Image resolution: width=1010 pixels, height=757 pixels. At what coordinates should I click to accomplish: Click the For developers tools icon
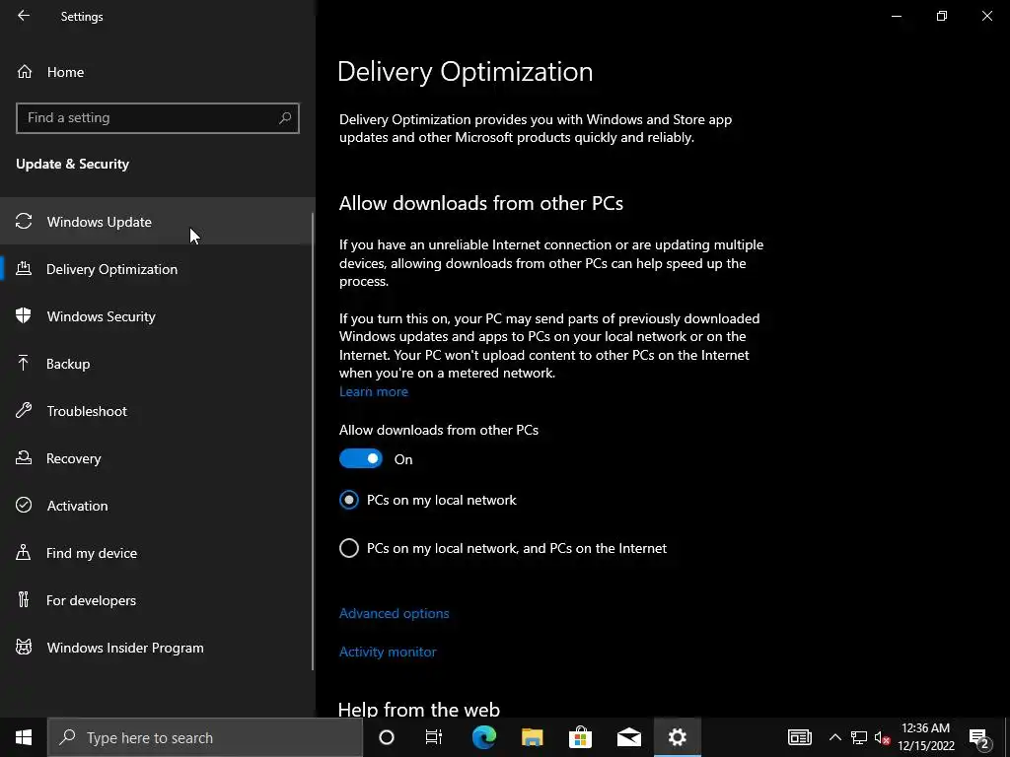[x=24, y=600]
